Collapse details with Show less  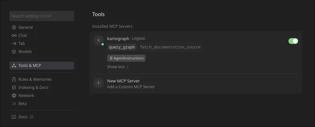118,67
